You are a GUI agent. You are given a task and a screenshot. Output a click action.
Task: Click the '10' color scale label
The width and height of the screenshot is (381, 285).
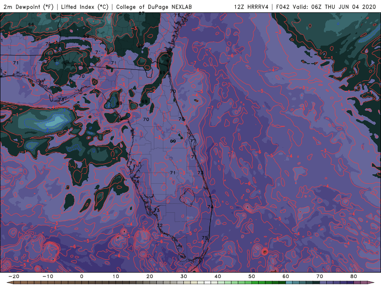(116, 276)
